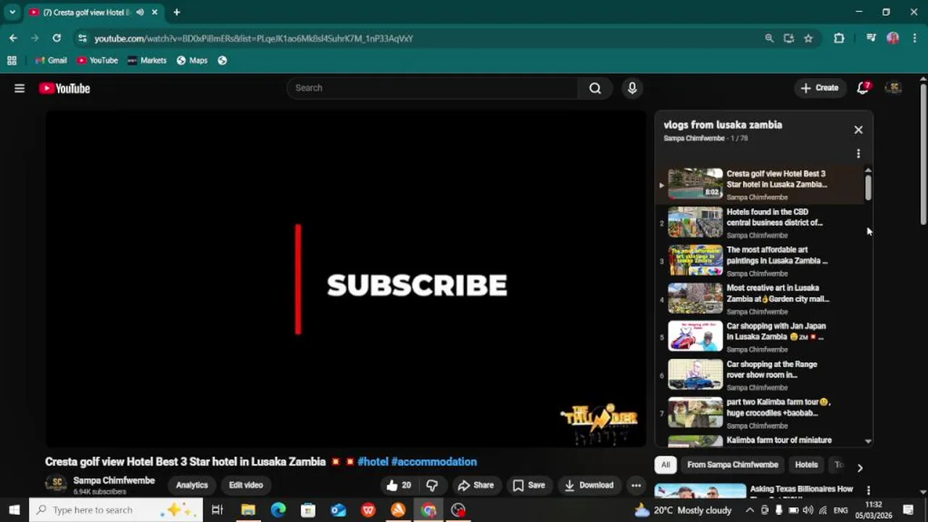Open the Gmail bookmark
Viewport: 928px width, 522px height.
coord(51,61)
